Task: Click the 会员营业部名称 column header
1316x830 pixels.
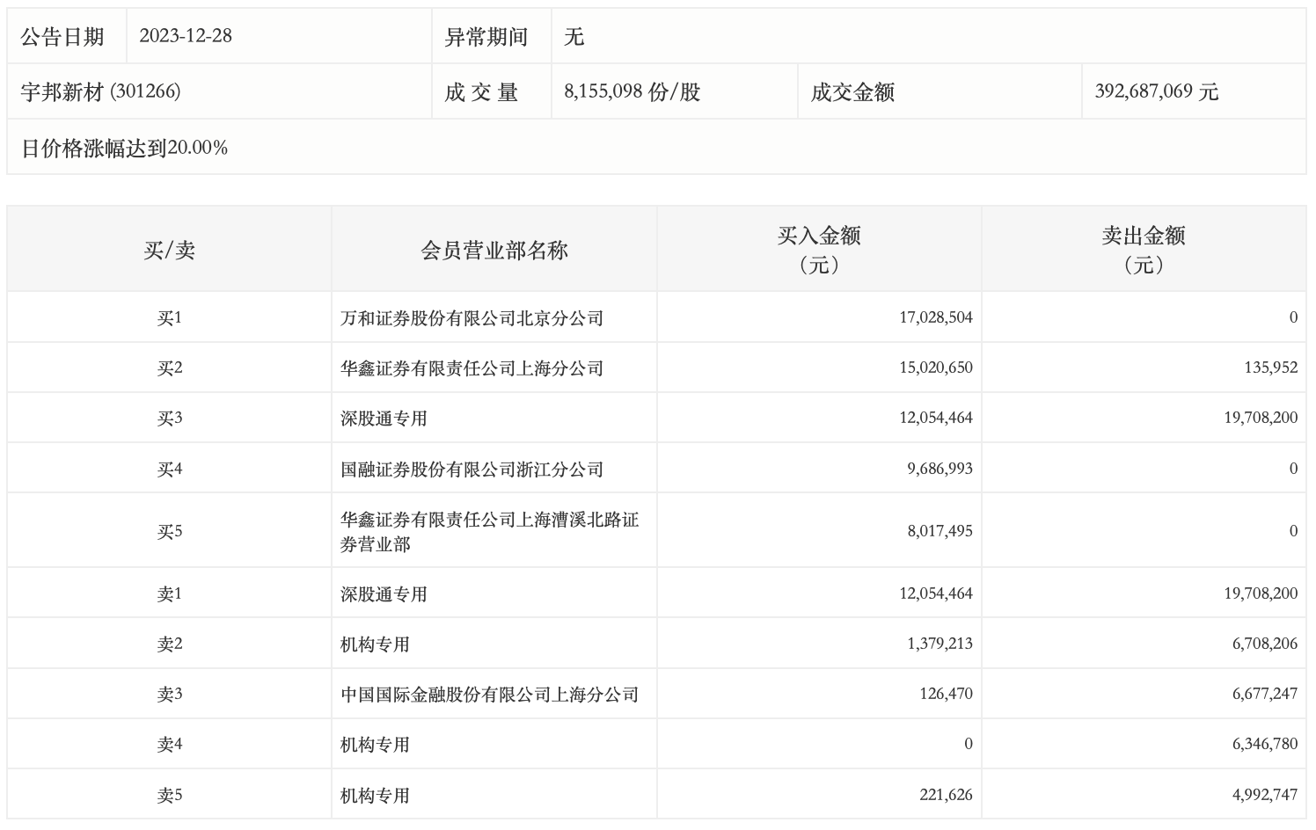Action: pos(494,251)
